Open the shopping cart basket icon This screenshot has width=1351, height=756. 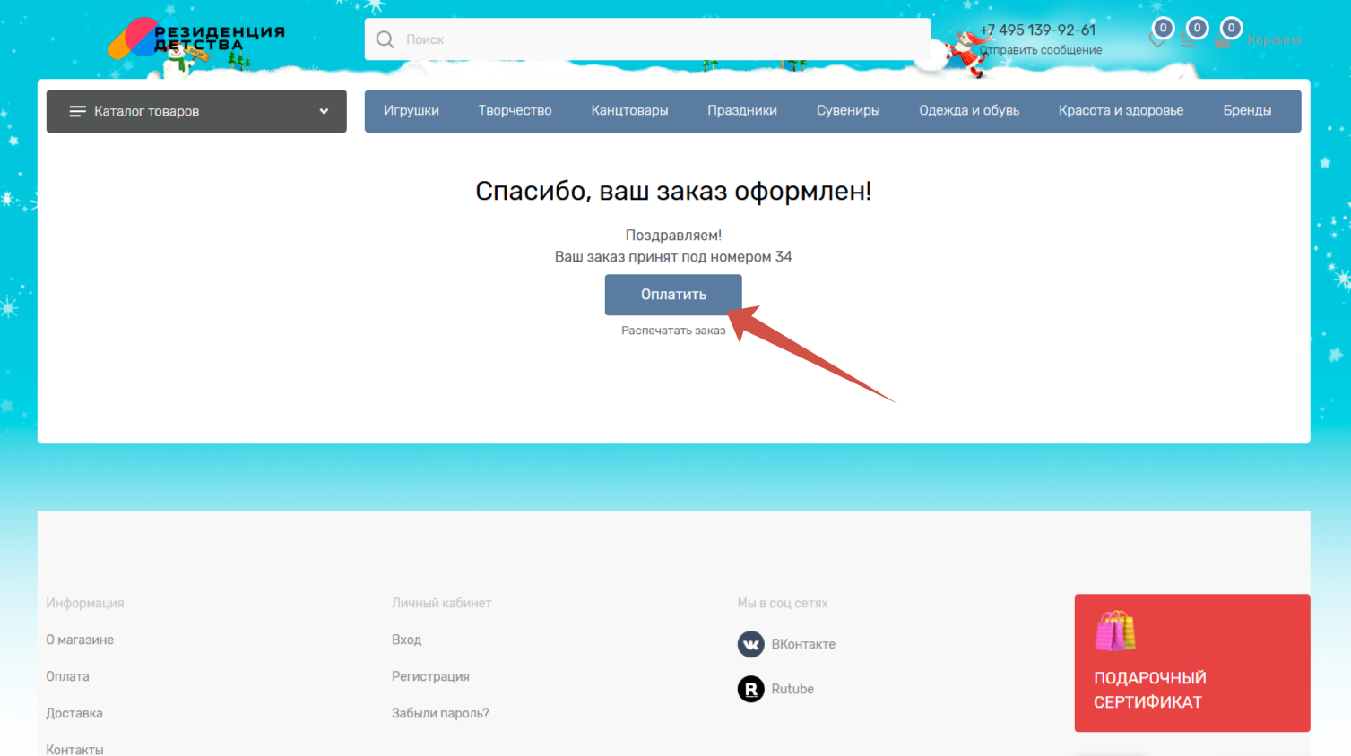pos(1224,39)
